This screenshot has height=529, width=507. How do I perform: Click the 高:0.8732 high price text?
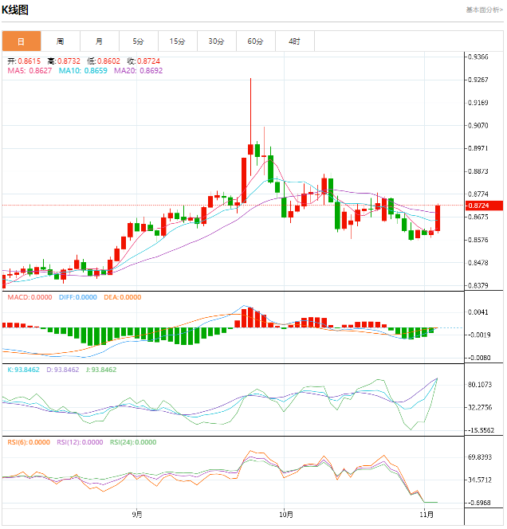point(64,61)
